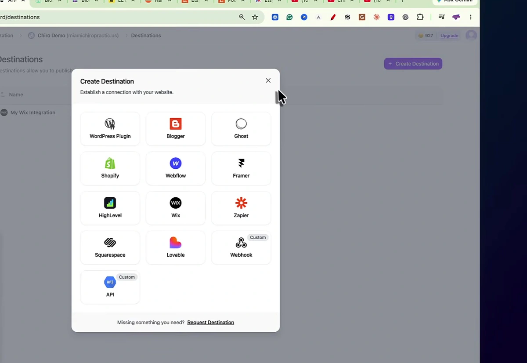Go to the Destinations breadcrumb

[x=146, y=36]
